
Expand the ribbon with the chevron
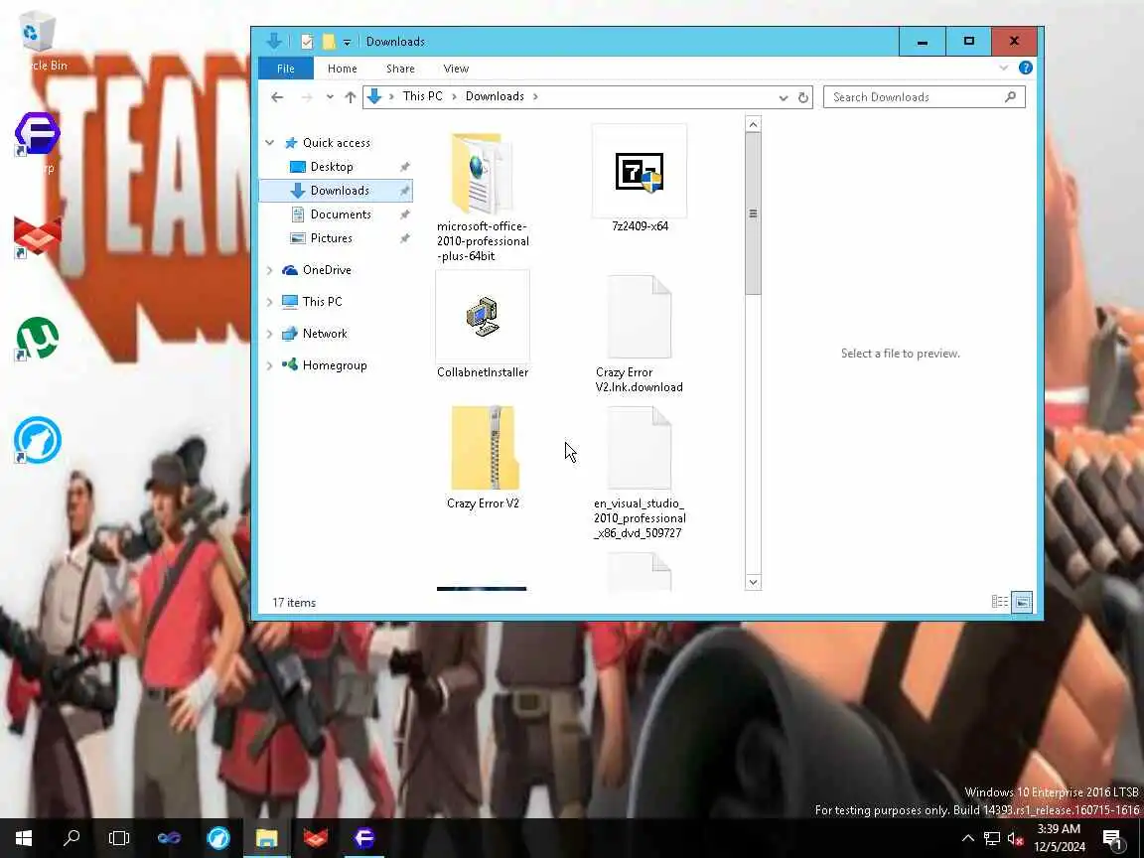[1004, 68]
